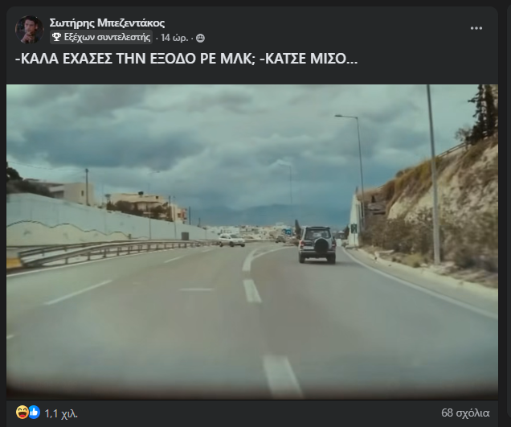Open the 68 σχόλια comments link
This screenshot has width=511, height=427.
click(x=465, y=413)
